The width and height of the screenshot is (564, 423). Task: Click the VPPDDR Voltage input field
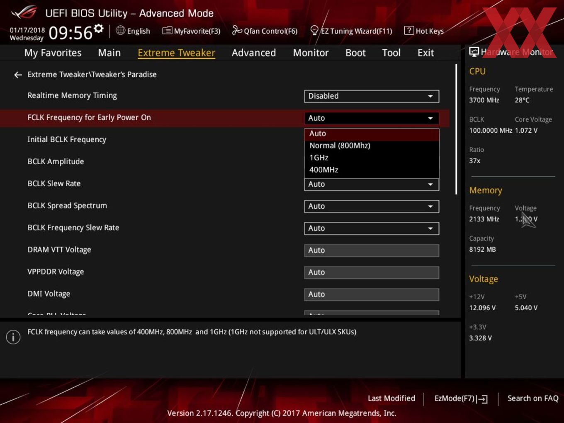[x=372, y=272]
